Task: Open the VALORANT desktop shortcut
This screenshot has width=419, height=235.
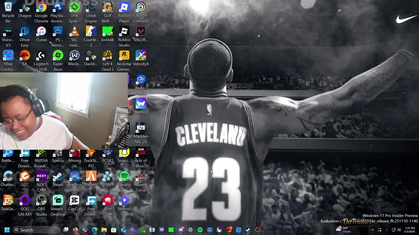Action: [x=141, y=34]
